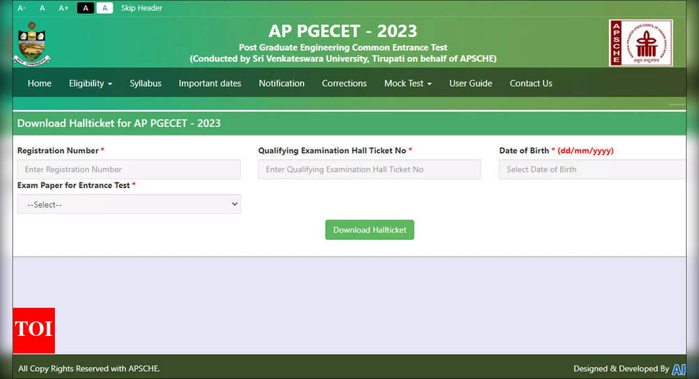699x379 pixels.
Task: Expand the Eligibility dropdown menu
Action: pyautogui.click(x=90, y=83)
